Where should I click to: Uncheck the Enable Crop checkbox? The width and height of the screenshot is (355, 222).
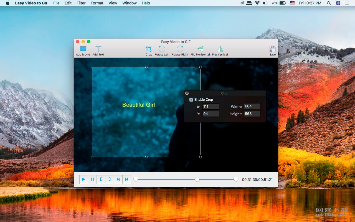[x=191, y=100]
